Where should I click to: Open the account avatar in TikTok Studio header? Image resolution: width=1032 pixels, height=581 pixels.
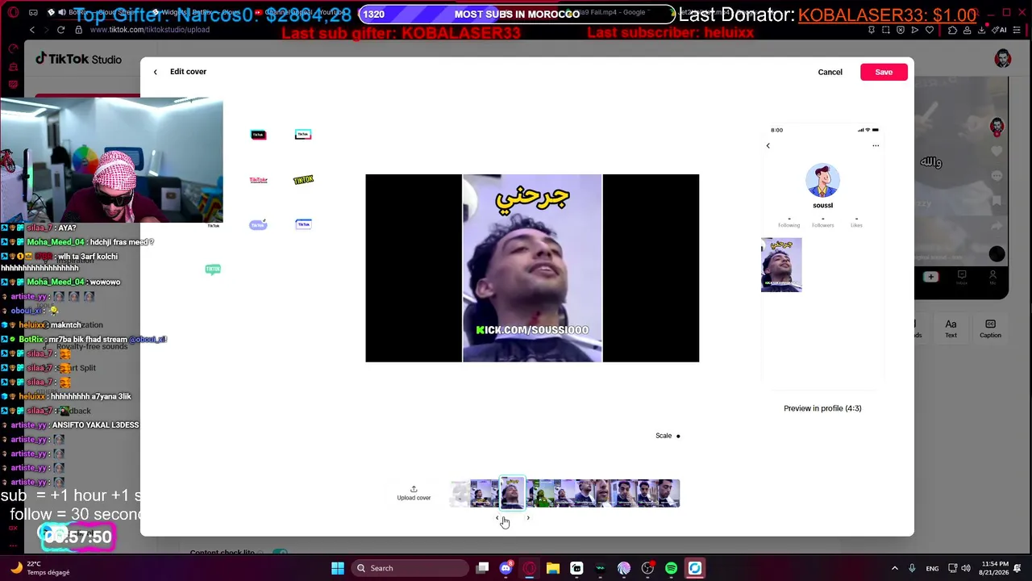tap(1003, 59)
